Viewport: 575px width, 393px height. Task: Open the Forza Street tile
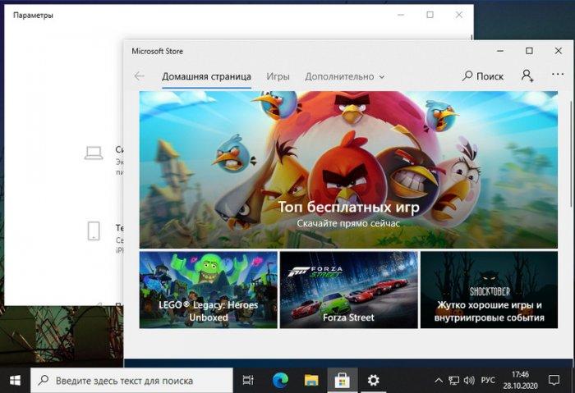tap(348, 290)
